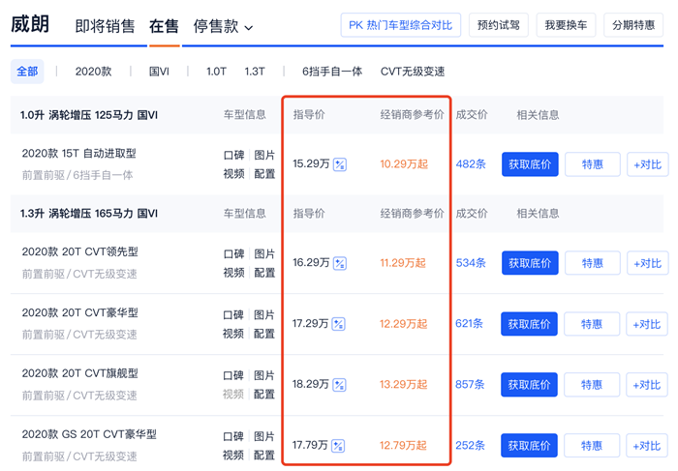Open 图片 for 15T 自动进取型
678x471 pixels.
[264, 155]
